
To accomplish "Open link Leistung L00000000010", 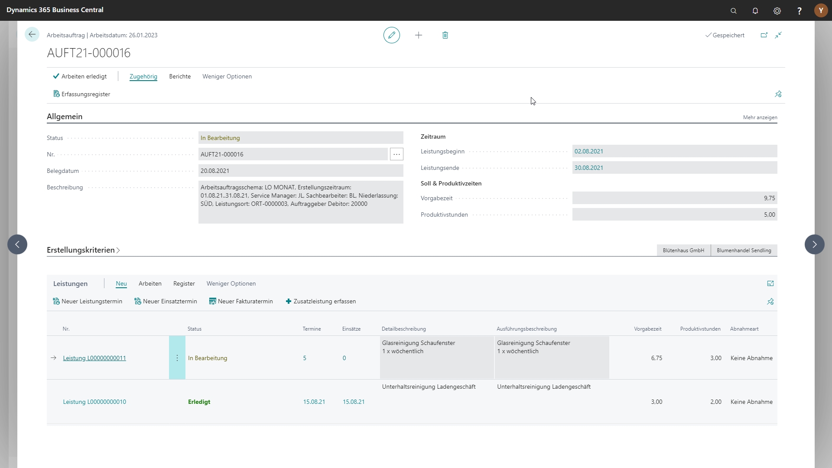I will (94, 402).
